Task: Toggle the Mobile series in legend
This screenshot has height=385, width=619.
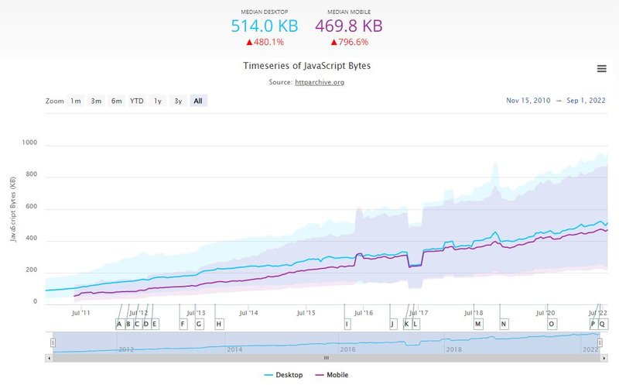Action: pos(332,375)
